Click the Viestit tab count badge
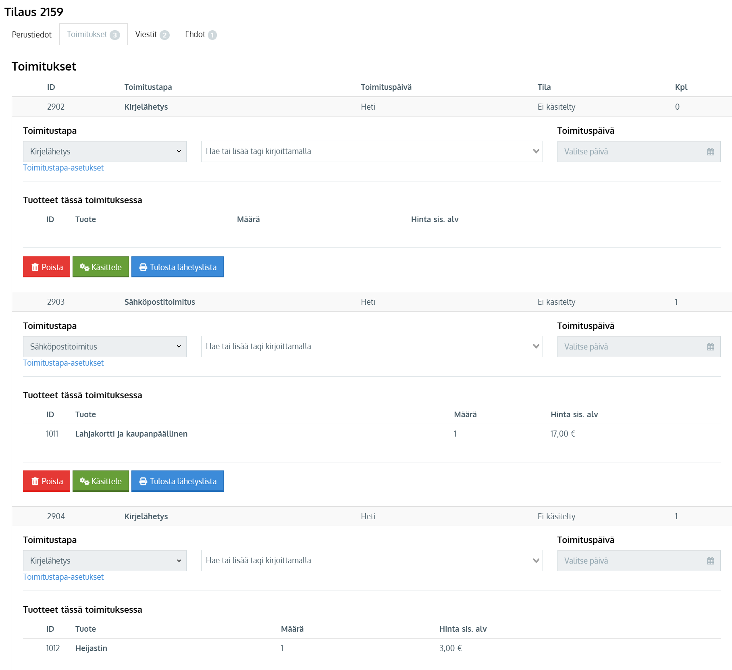This screenshot has width=732, height=670. pyautogui.click(x=164, y=35)
